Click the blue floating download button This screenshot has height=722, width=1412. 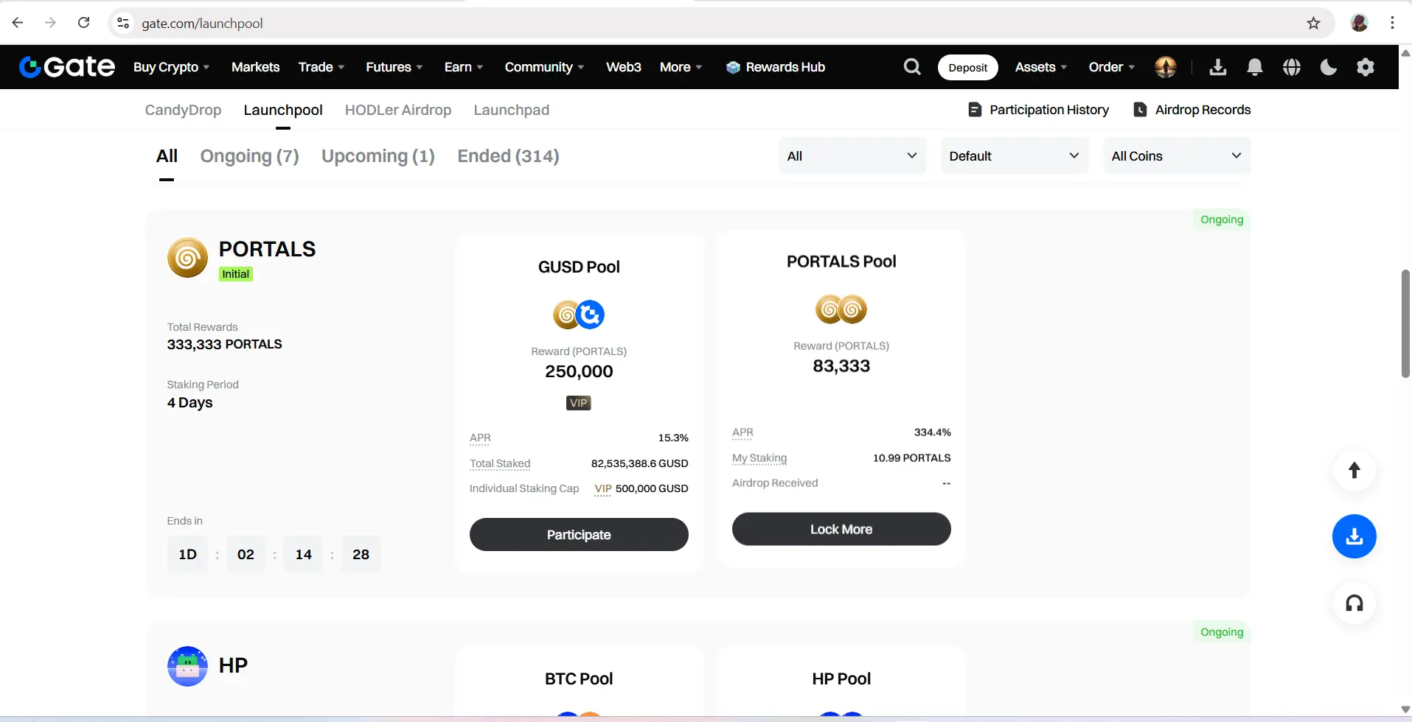point(1354,536)
